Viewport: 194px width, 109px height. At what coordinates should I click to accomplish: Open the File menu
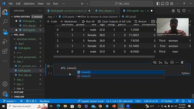pos(11,4)
